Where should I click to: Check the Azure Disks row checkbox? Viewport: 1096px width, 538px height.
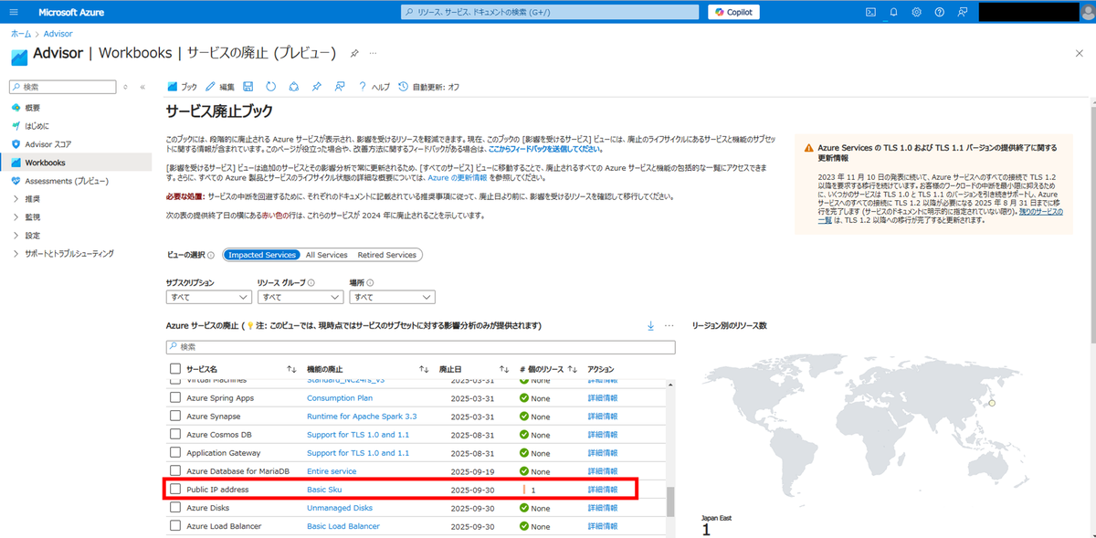click(x=175, y=508)
